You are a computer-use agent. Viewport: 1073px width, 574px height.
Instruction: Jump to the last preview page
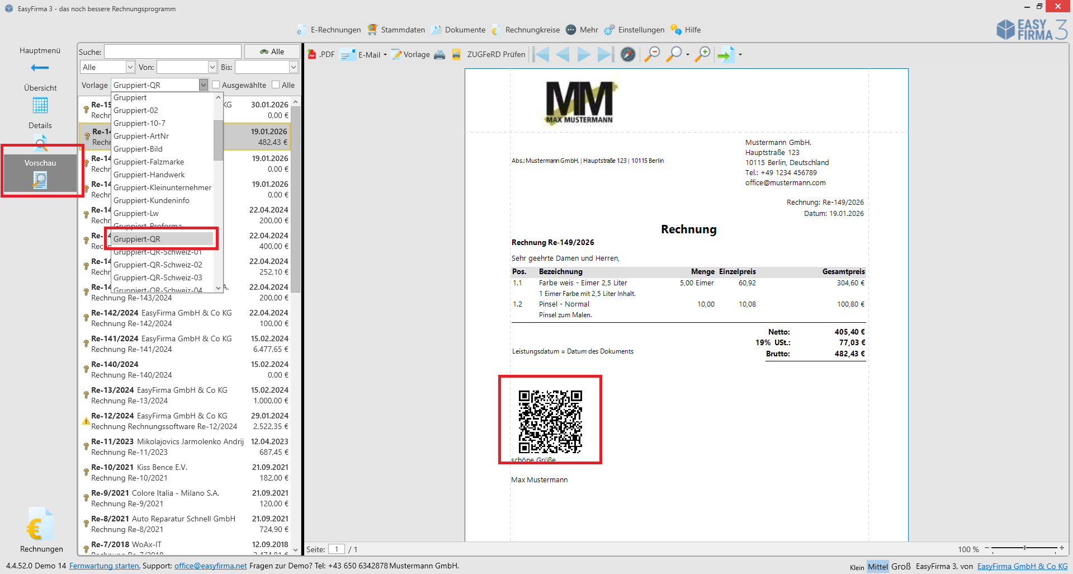tap(605, 54)
